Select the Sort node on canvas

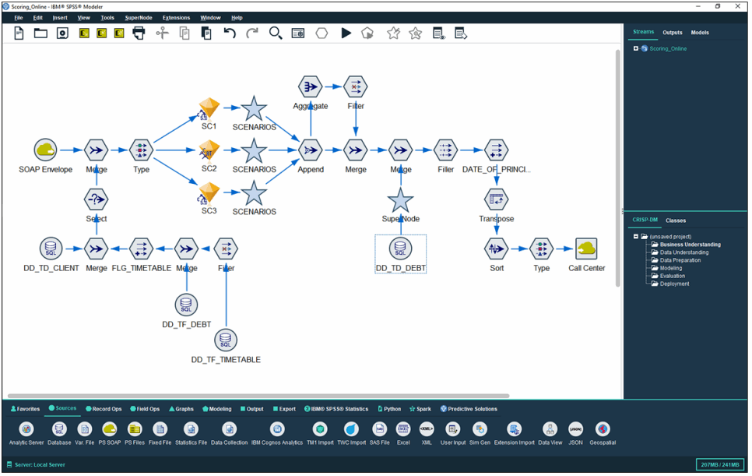click(497, 249)
